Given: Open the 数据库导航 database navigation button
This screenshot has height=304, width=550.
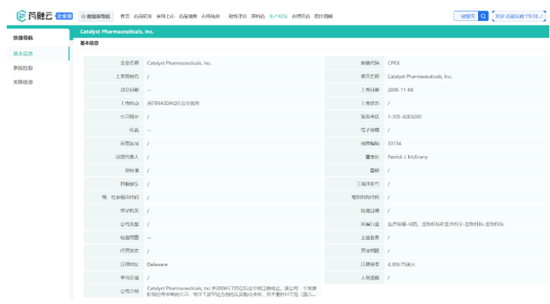Looking at the screenshot, I should click(96, 16).
